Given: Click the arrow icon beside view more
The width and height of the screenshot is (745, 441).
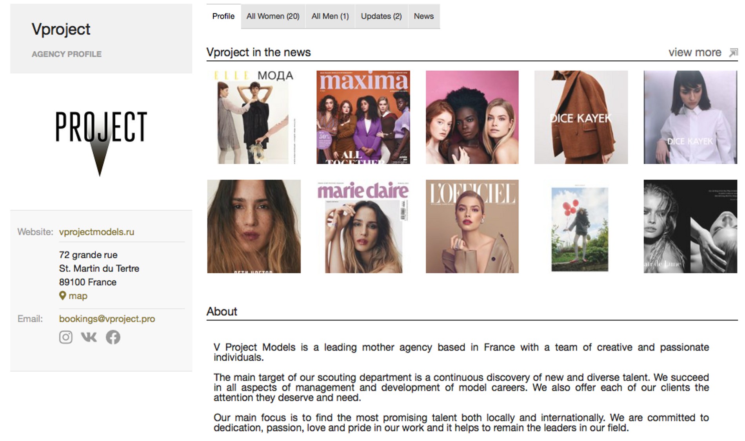Looking at the screenshot, I should pyautogui.click(x=731, y=52).
